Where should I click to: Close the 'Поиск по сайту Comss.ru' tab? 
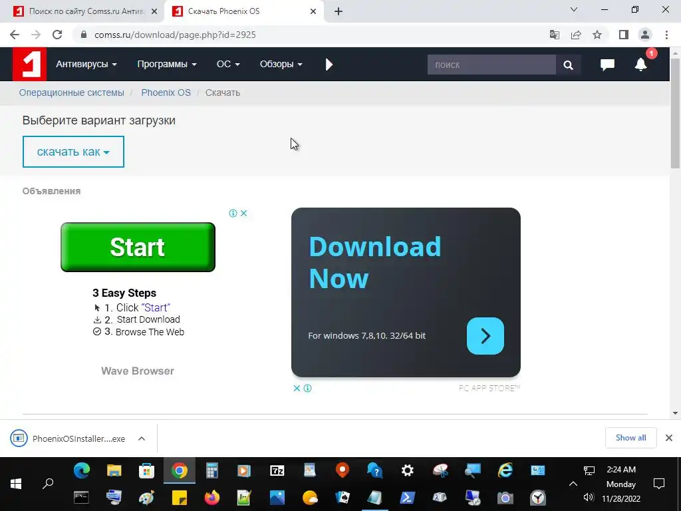click(154, 12)
